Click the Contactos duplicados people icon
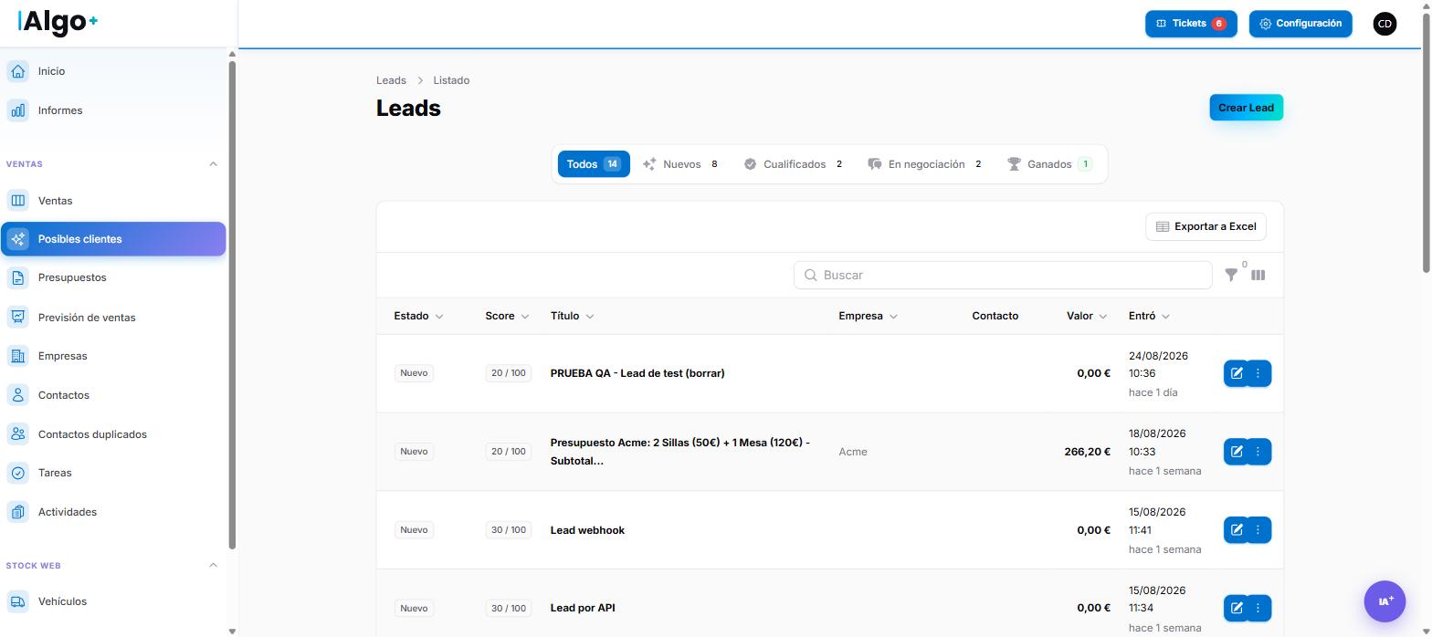The height and width of the screenshot is (637, 1432). (17, 434)
